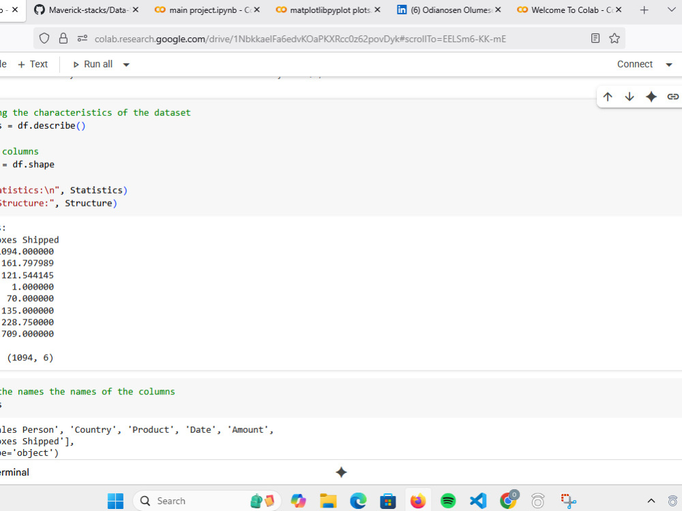682x511 pixels.
Task: Click the taskbar Search box
Action: (207, 501)
